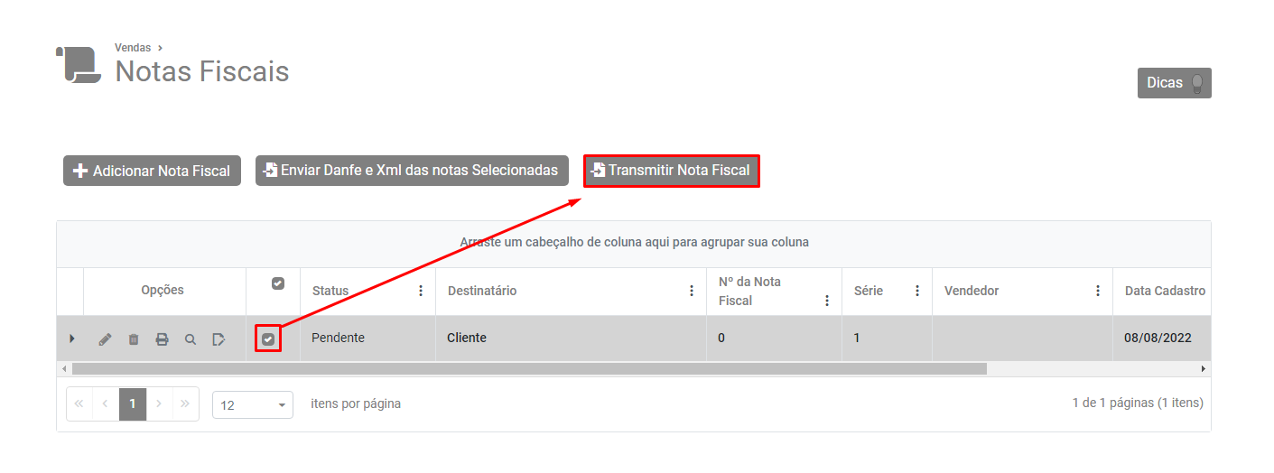Expand the Pendente row detail arrow

point(72,339)
